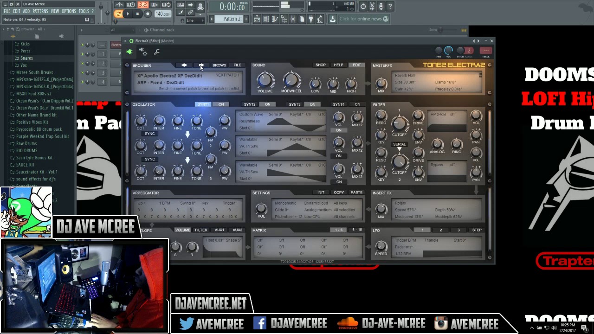Click the COPY button in Settings

coord(339,193)
